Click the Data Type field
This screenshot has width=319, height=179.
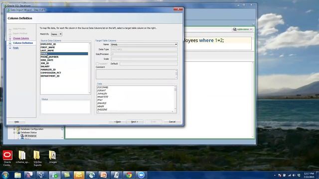(x=144, y=49)
